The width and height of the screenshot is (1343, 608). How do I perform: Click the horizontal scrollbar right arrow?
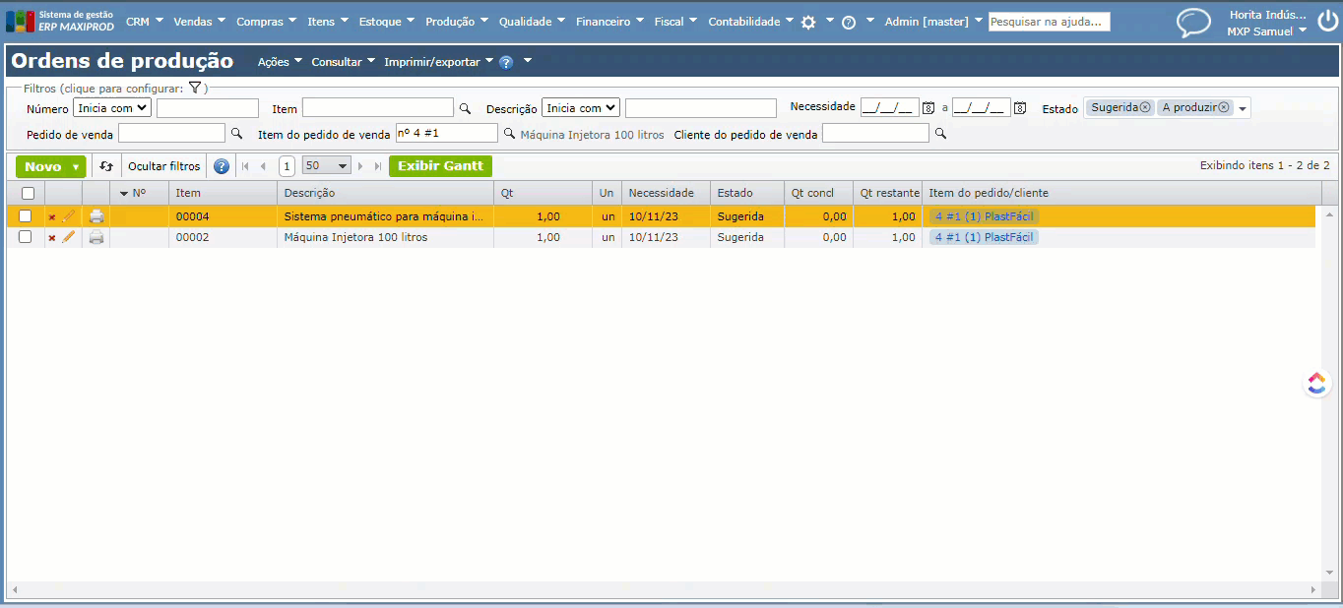[x=1313, y=589]
